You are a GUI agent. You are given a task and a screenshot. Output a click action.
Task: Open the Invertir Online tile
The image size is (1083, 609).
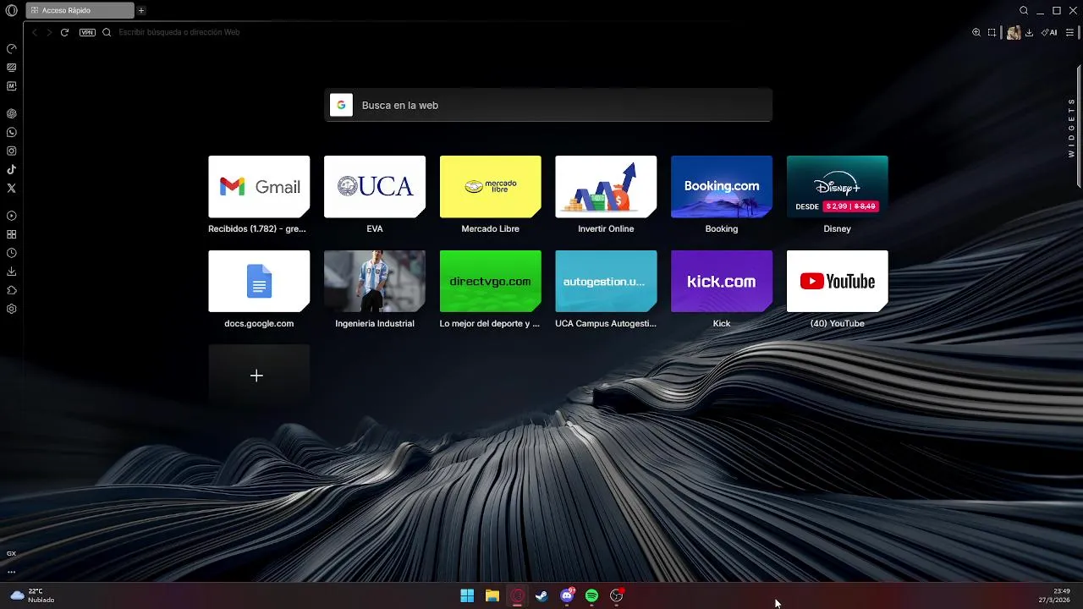tap(606, 186)
